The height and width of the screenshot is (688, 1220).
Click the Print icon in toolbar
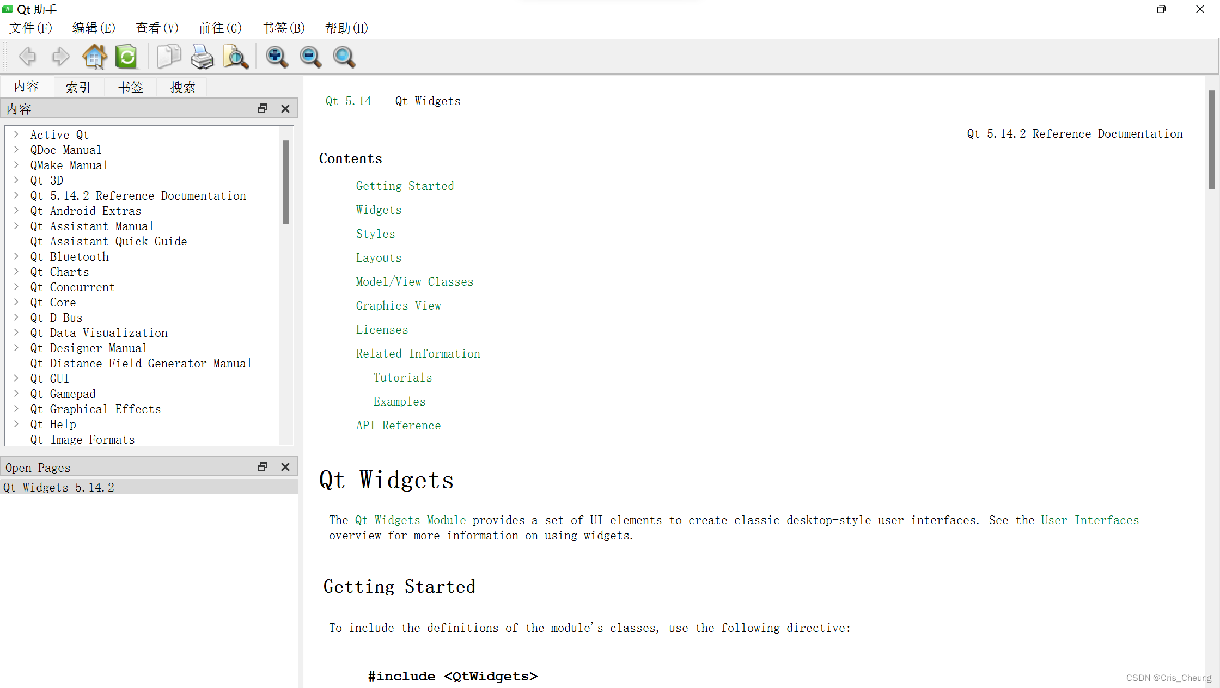point(202,57)
